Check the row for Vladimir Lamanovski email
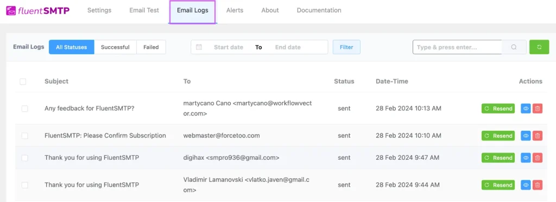Image resolution: width=556 pixels, height=202 pixels. click(x=25, y=185)
